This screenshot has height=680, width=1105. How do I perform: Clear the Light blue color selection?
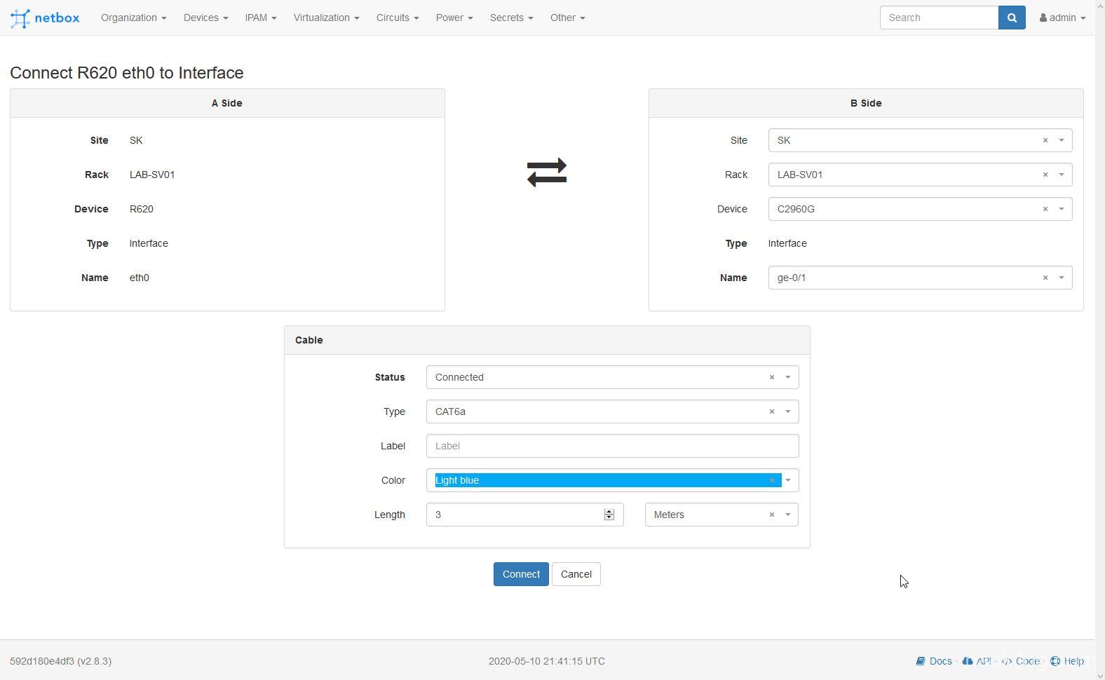(x=773, y=480)
